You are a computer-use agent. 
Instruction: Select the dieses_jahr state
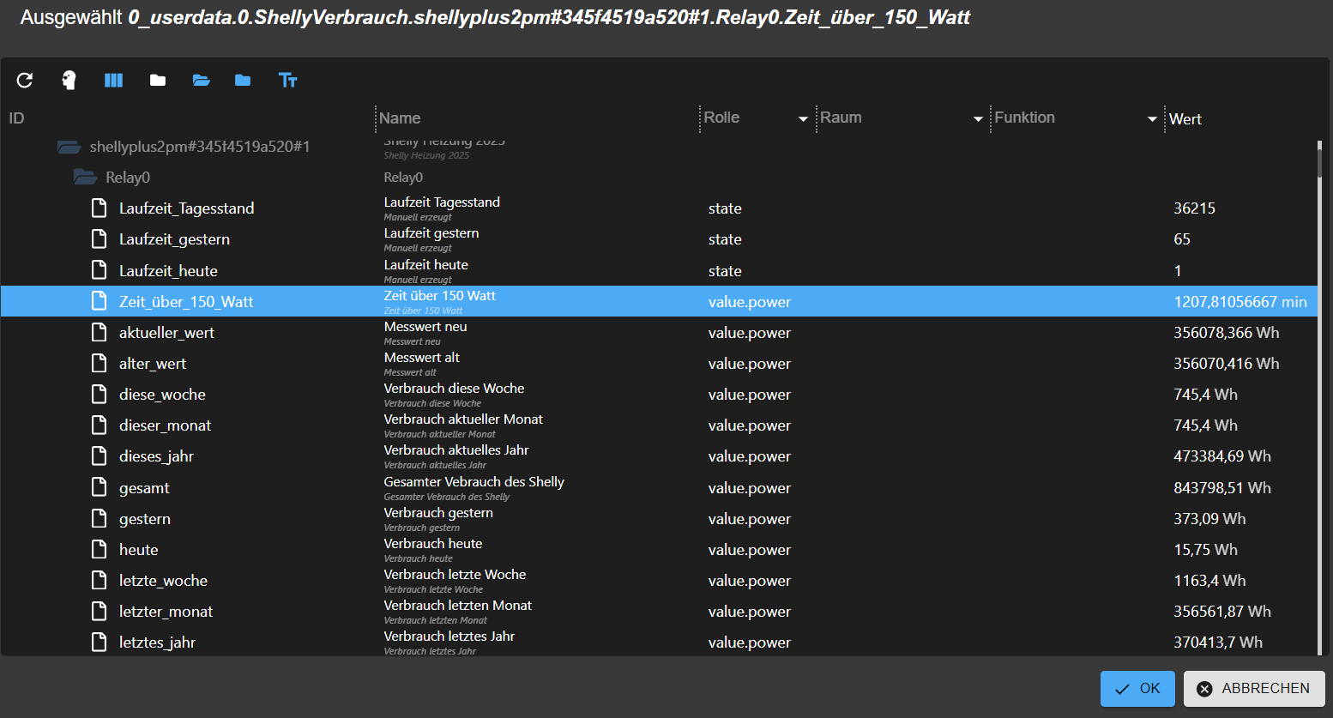pyautogui.click(x=659, y=456)
